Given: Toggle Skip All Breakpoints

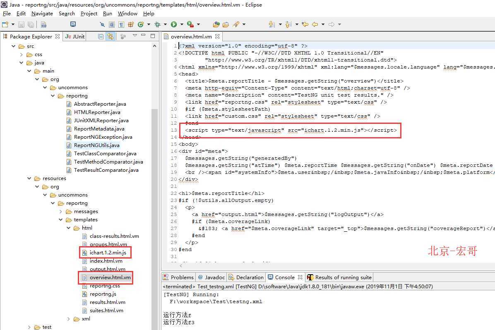Looking at the screenshot, I should click(x=102, y=24).
